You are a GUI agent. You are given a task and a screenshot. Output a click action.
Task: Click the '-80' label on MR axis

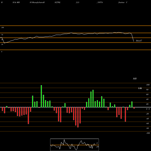[147, 128]
